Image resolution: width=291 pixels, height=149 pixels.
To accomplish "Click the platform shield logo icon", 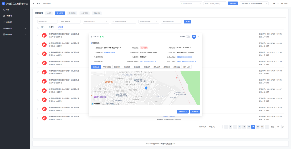I will tap(3, 3).
